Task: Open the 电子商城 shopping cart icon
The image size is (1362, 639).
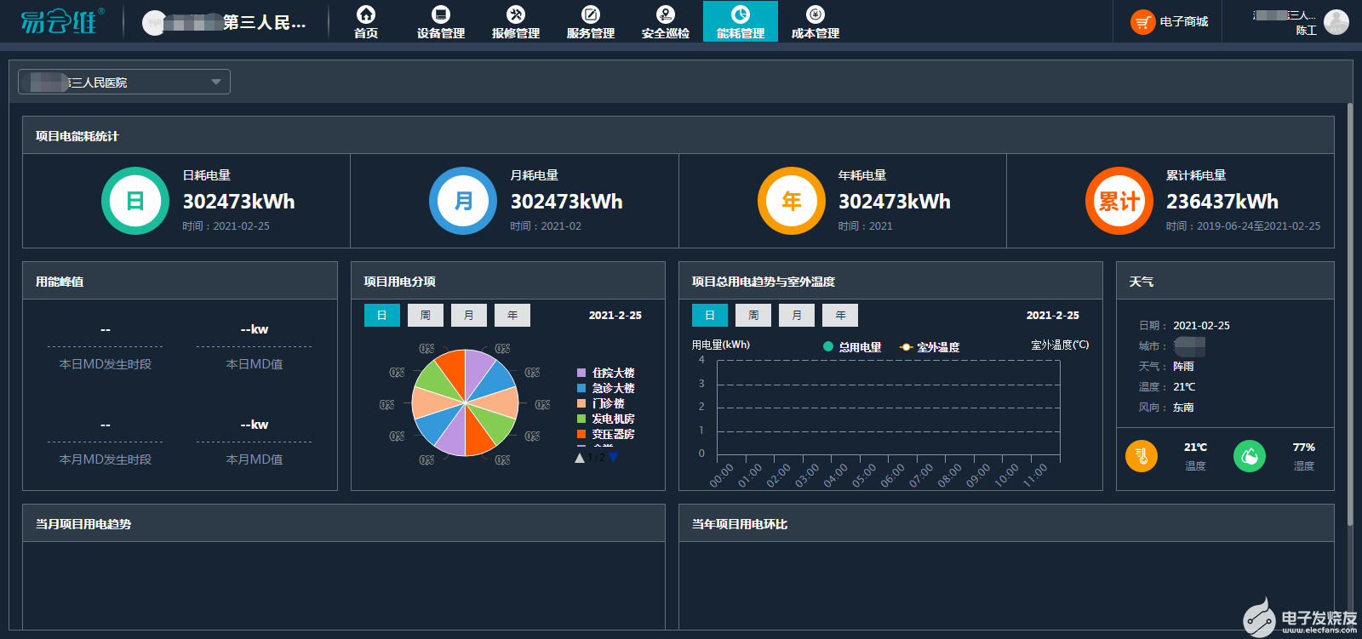Action: point(1142,22)
